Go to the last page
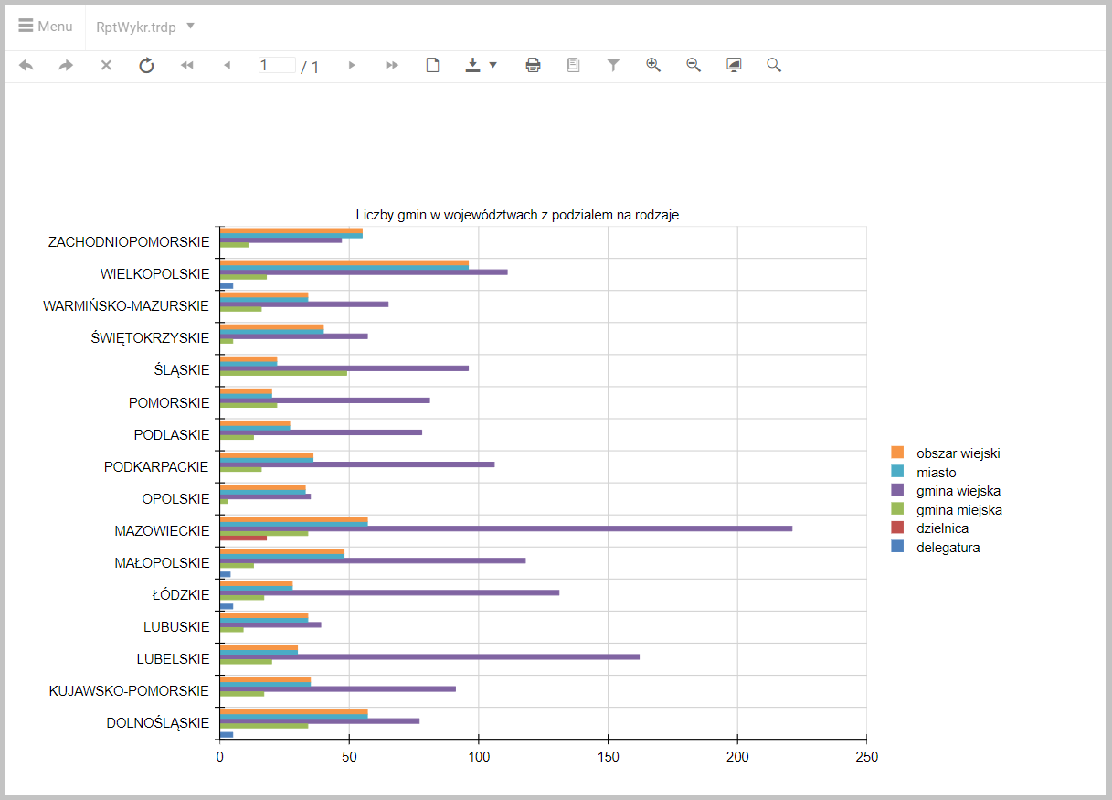This screenshot has width=1112, height=800. tap(392, 65)
